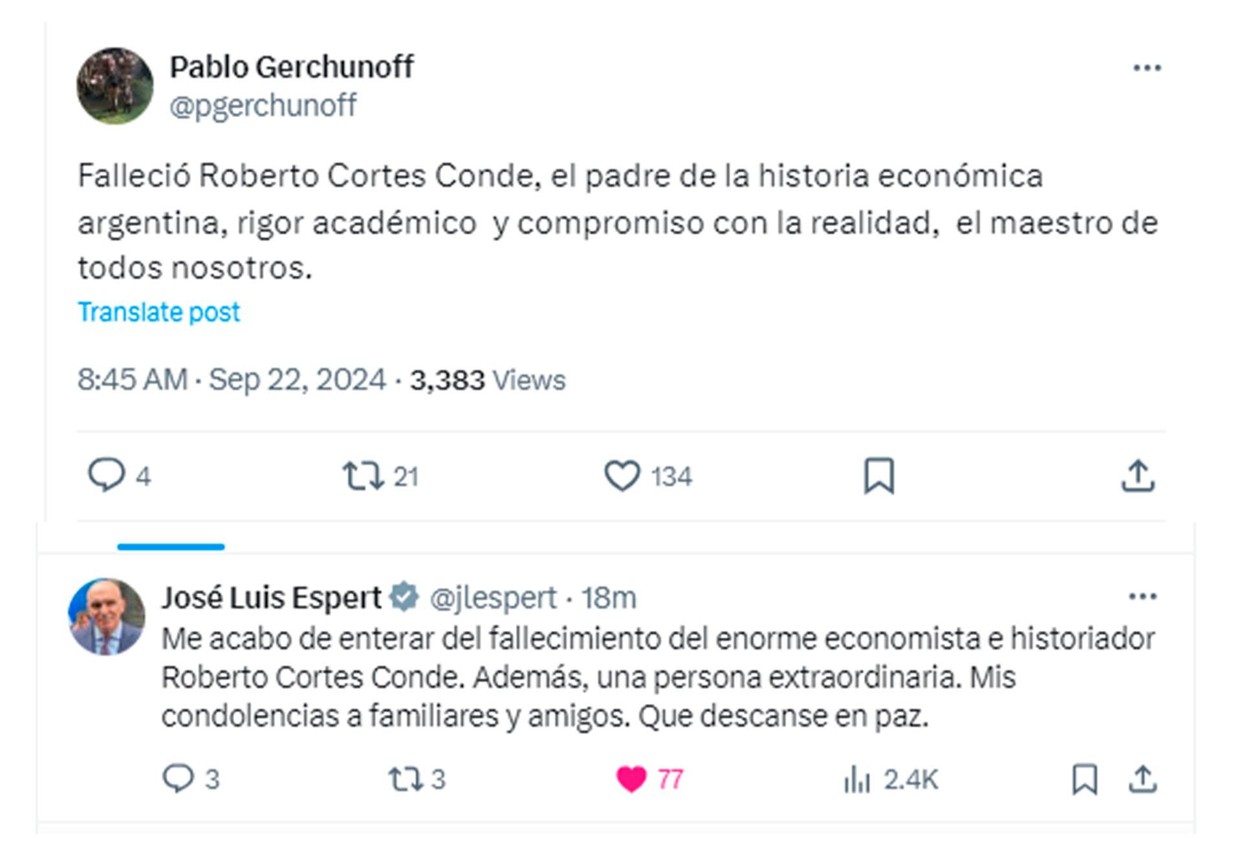View analytics for Espert's reply
The width and height of the screenshot is (1242, 852).
tap(857, 778)
